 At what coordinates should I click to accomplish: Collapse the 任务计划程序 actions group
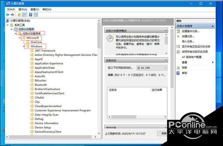(x=213, y=26)
